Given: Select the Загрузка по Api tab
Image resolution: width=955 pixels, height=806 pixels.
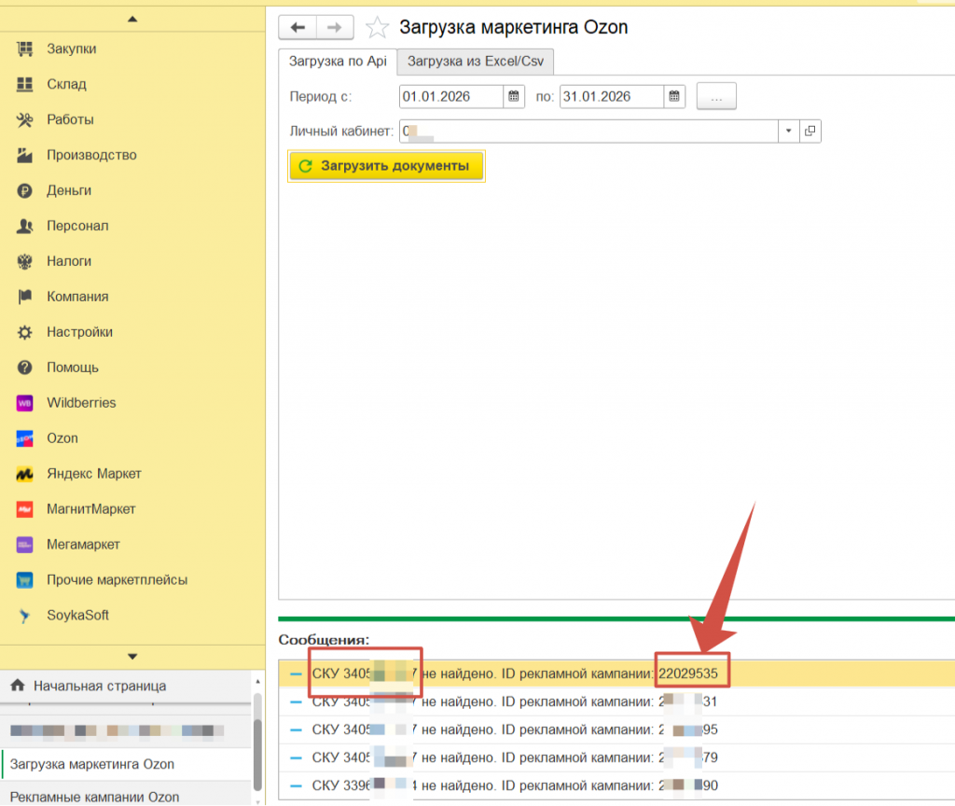Looking at the screenshot, I should [x=338, y=63].
